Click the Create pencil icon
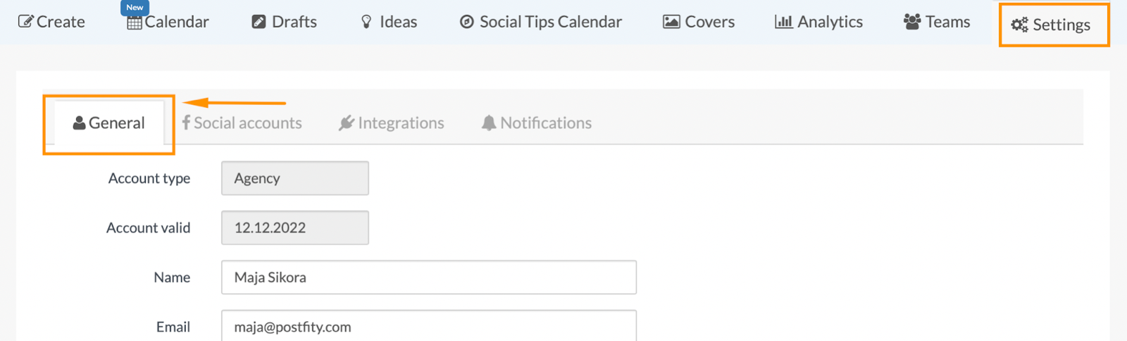 [25, 22]
